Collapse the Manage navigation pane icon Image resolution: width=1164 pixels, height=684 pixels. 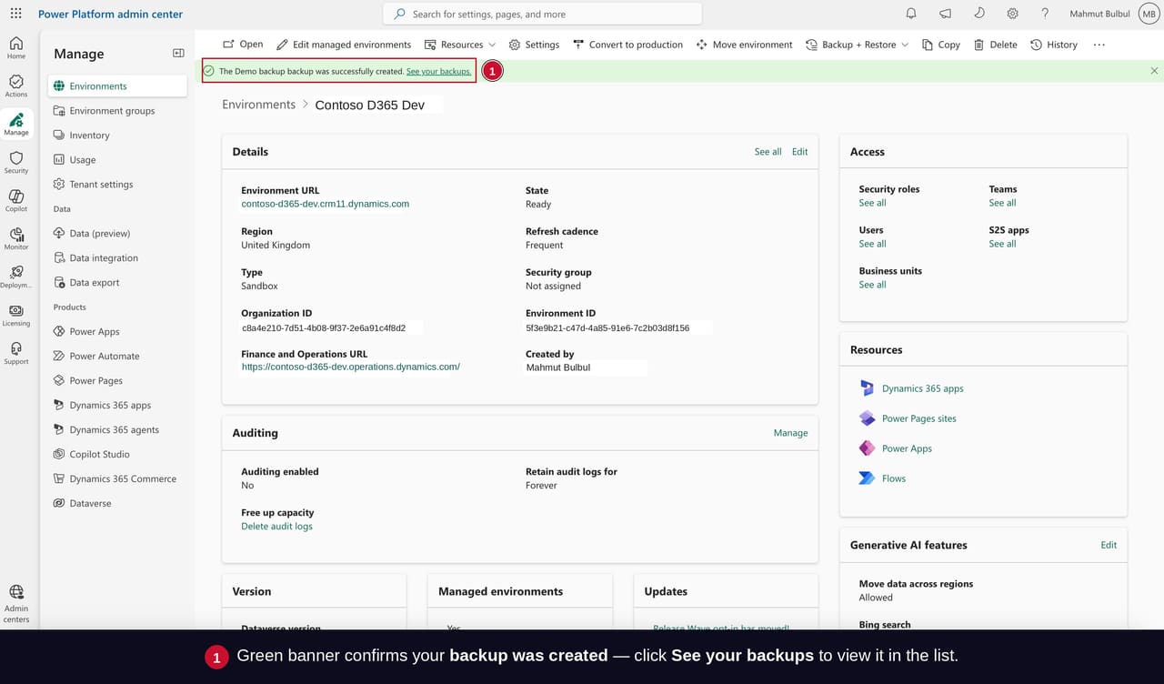click(x=178, y=54)
